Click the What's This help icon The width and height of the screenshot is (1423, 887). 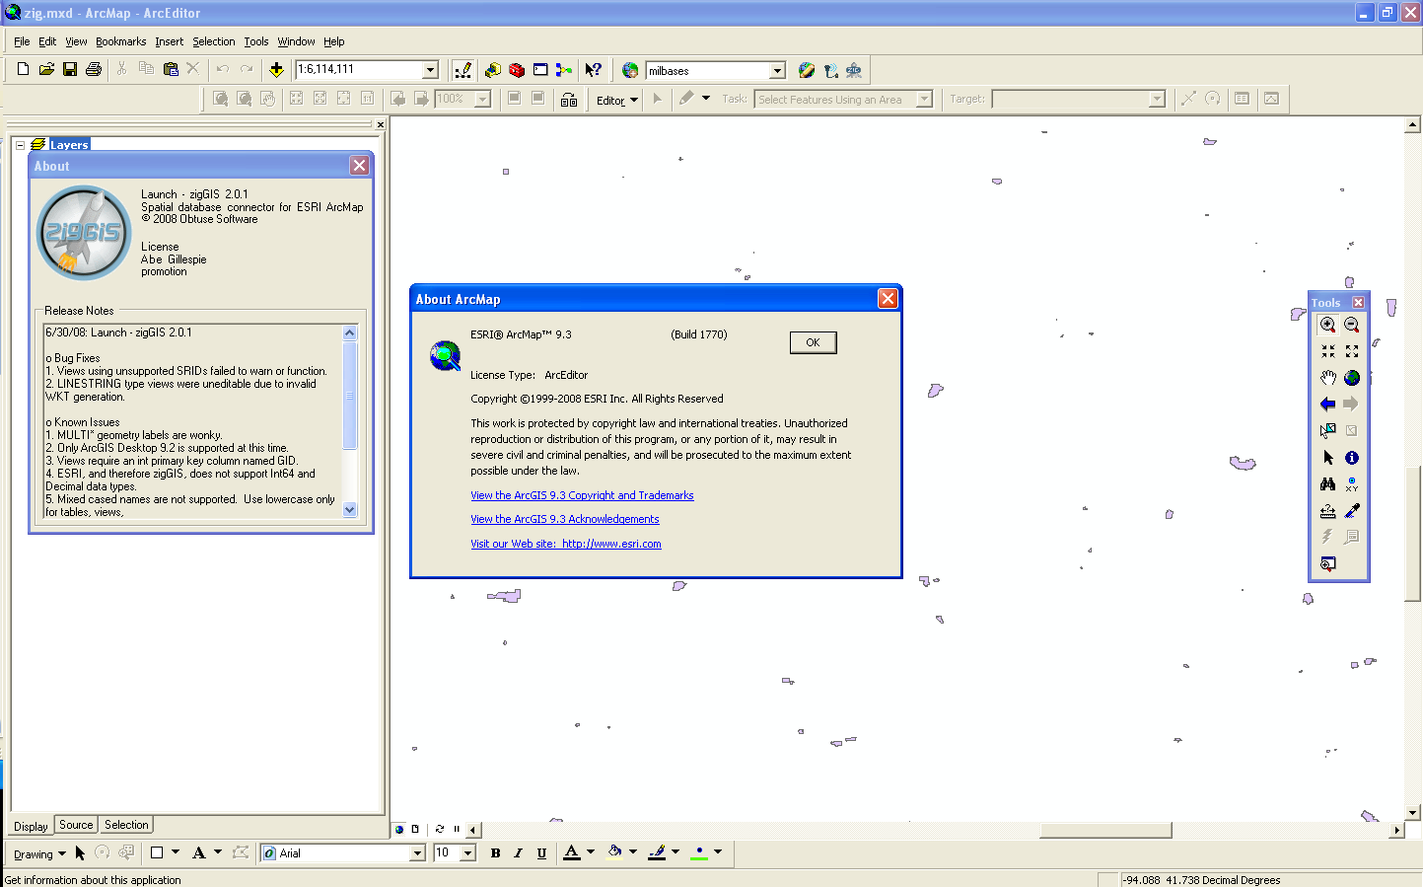pos(593,70)
